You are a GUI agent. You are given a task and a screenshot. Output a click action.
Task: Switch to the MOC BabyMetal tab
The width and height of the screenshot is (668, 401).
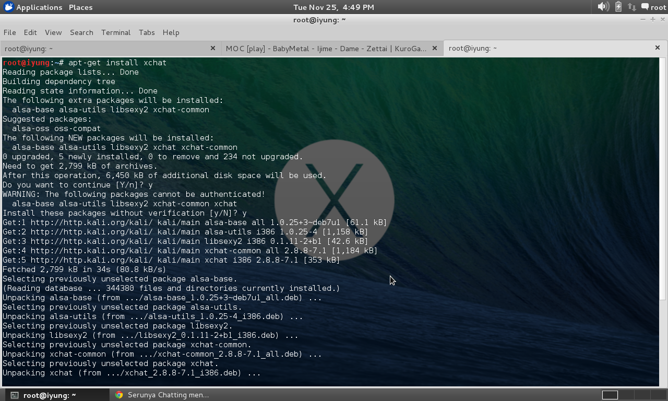[x=329, y=48]
